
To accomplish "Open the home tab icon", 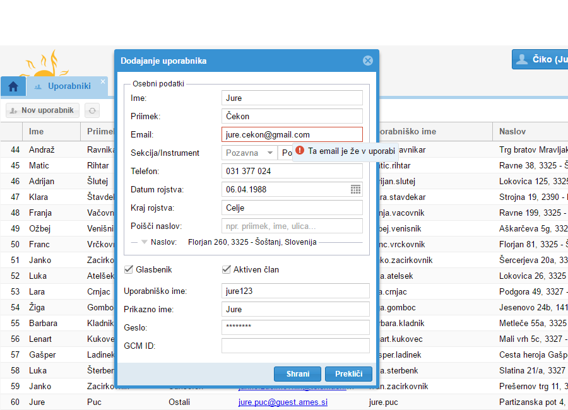I will pyautogui.click(x=13, y=86).
